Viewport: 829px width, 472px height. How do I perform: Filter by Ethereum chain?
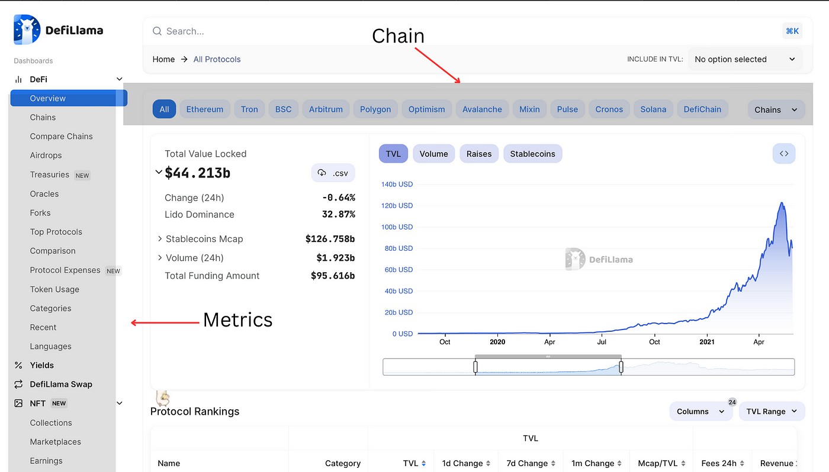(x=205, y=109)
